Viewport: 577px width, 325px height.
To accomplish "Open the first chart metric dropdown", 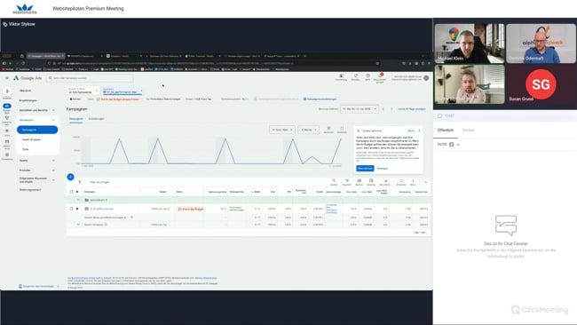I will coord(282,130).
